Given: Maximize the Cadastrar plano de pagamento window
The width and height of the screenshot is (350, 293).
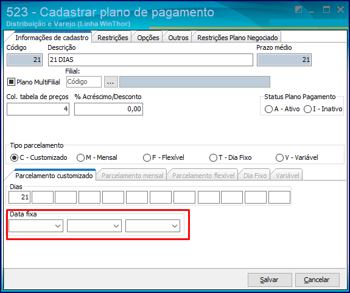Looking at the screenshot, I should pos(326,10).
